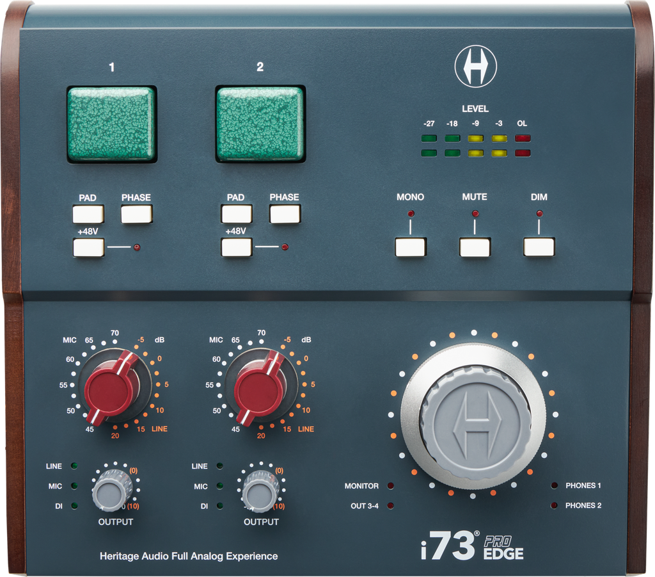Click the bottom-row -18 green LED
Screen dimensions: 655x577
coord(452,153)
